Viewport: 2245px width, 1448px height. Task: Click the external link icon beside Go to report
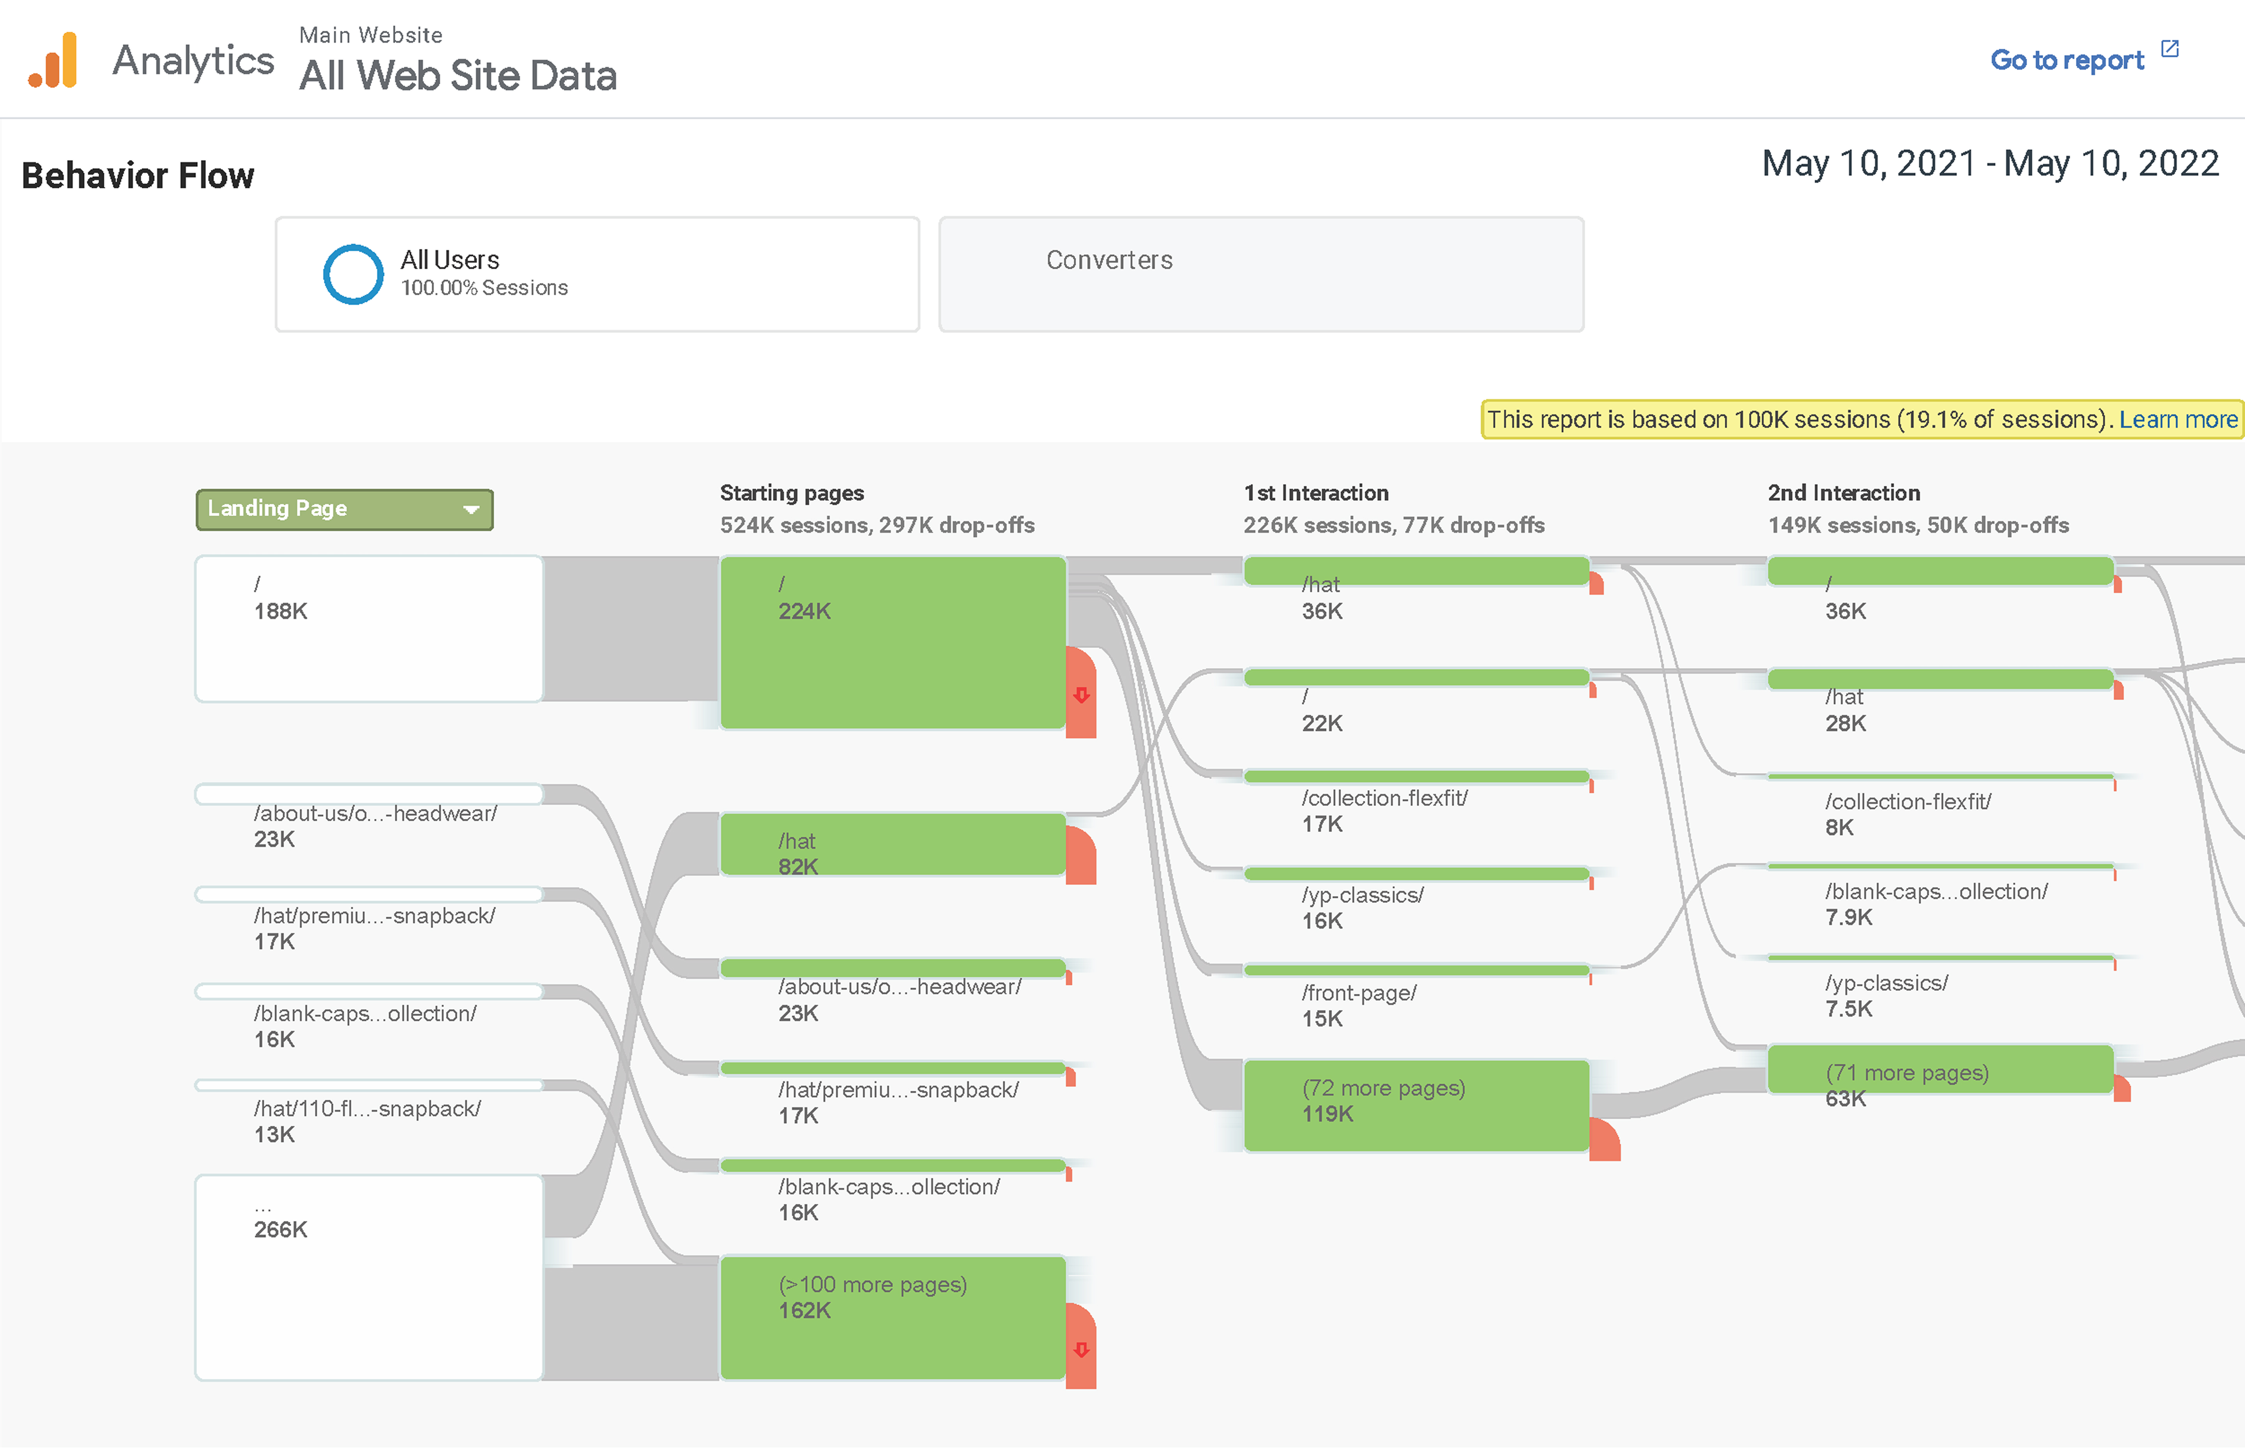(2170, 49)
